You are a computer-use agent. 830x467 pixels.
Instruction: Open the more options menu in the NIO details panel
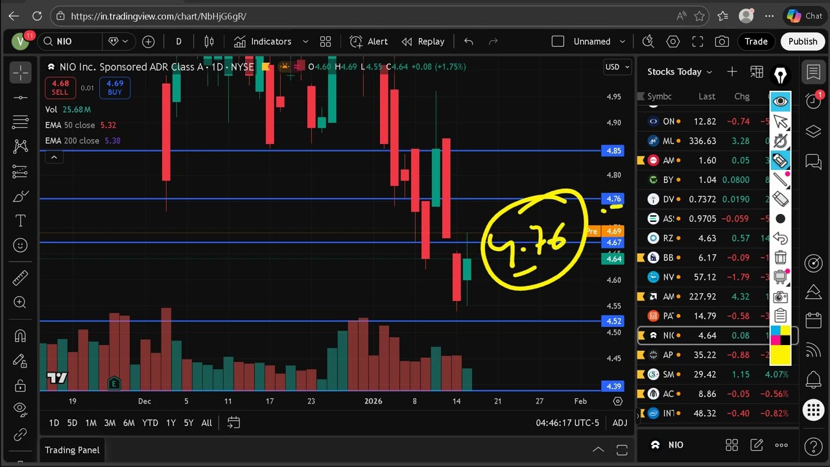coord(781,445)
